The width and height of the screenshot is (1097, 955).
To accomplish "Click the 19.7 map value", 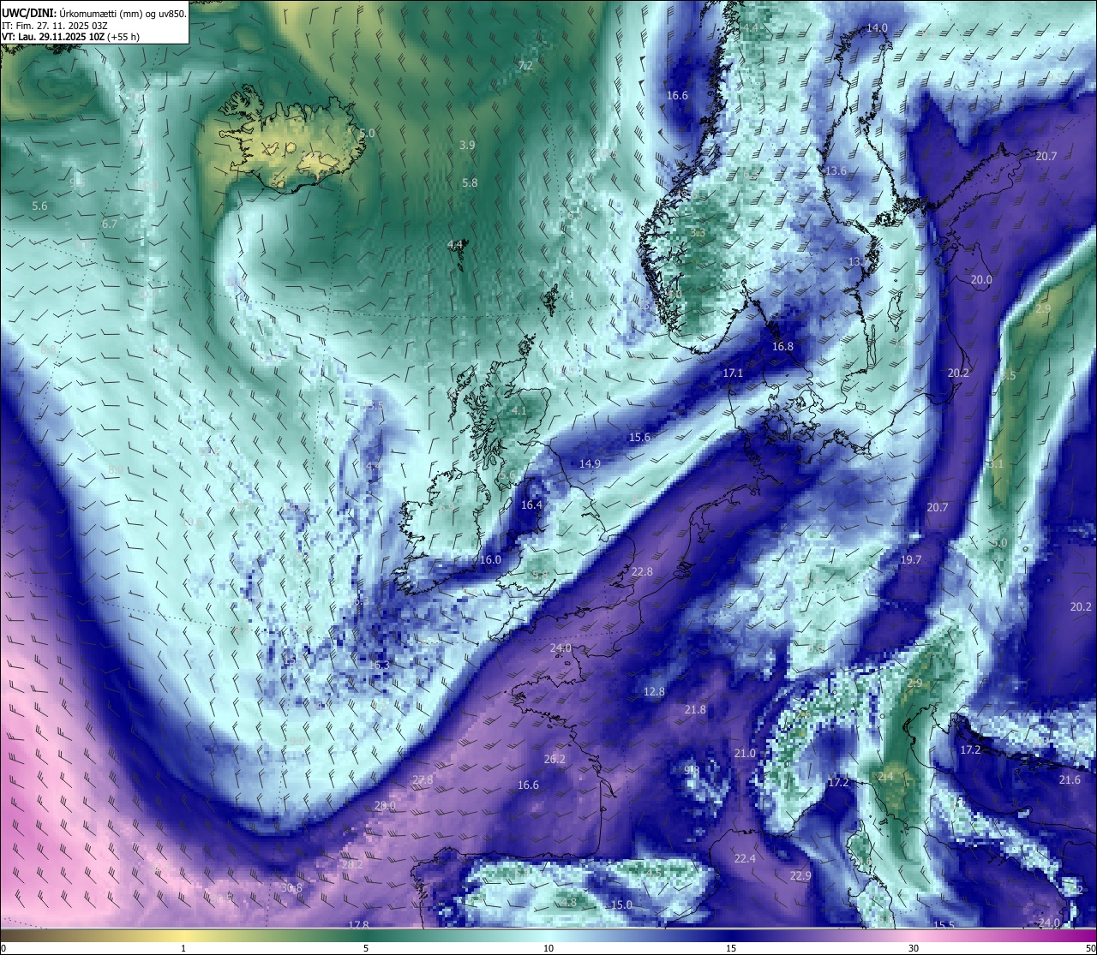I will pyautogui.click(x=911, y=560).
